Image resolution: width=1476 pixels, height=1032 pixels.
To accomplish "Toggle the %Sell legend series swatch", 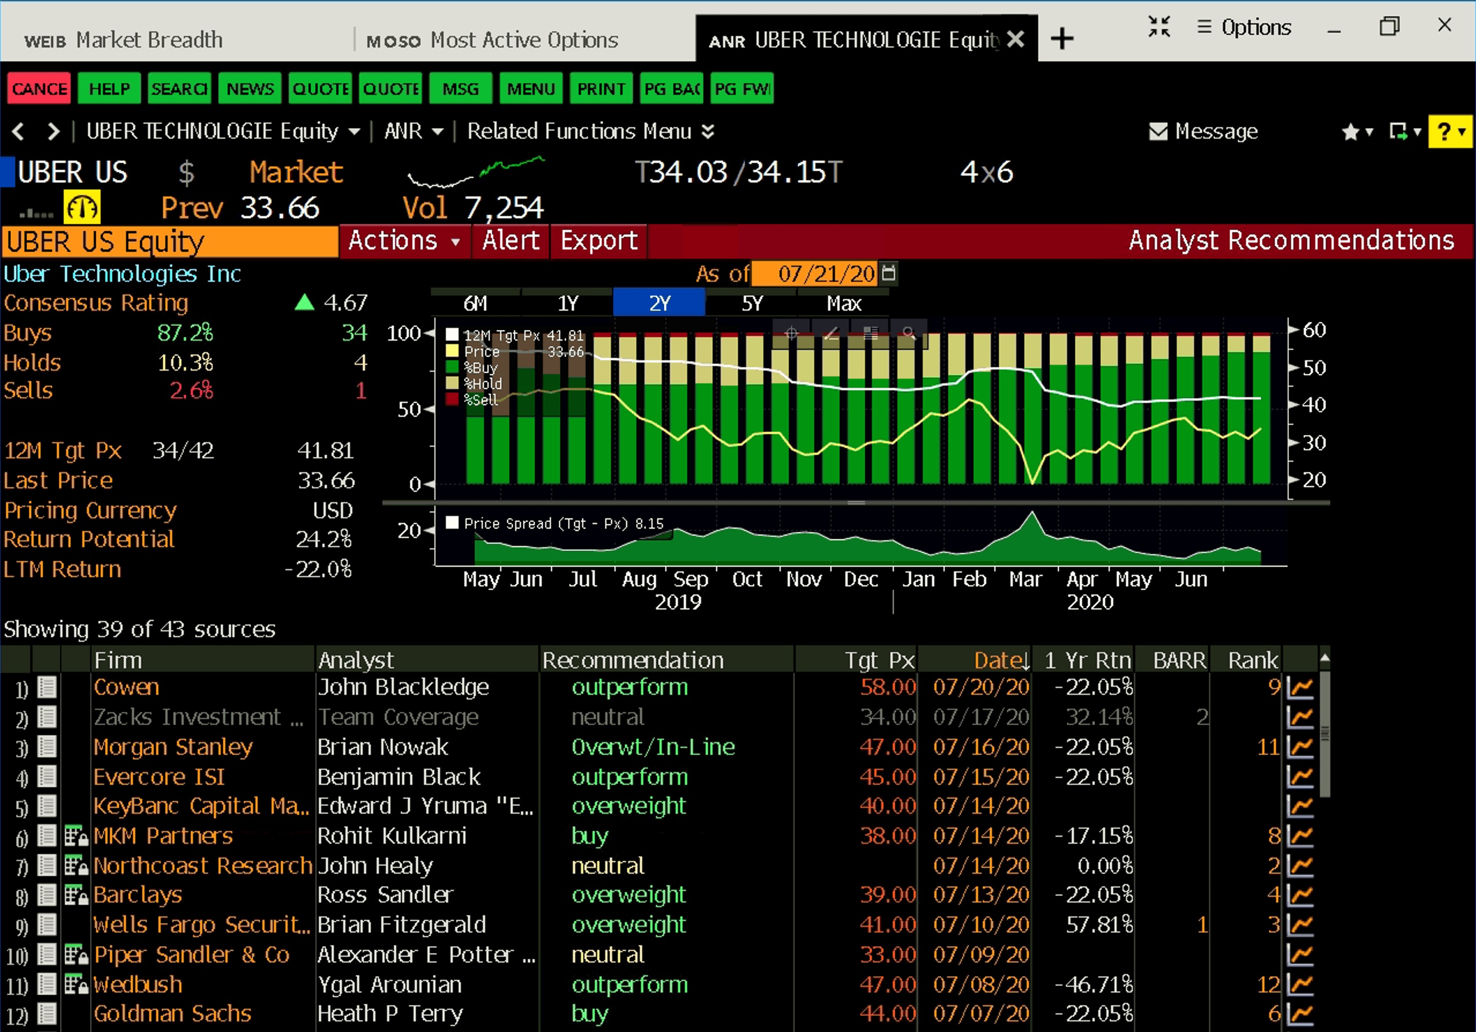I will click(x=452, y=399).
